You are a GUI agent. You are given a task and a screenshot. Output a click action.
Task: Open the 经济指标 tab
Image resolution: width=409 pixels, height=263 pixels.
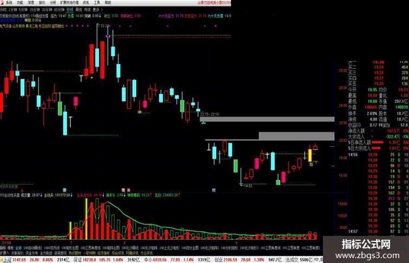[103, 253]
